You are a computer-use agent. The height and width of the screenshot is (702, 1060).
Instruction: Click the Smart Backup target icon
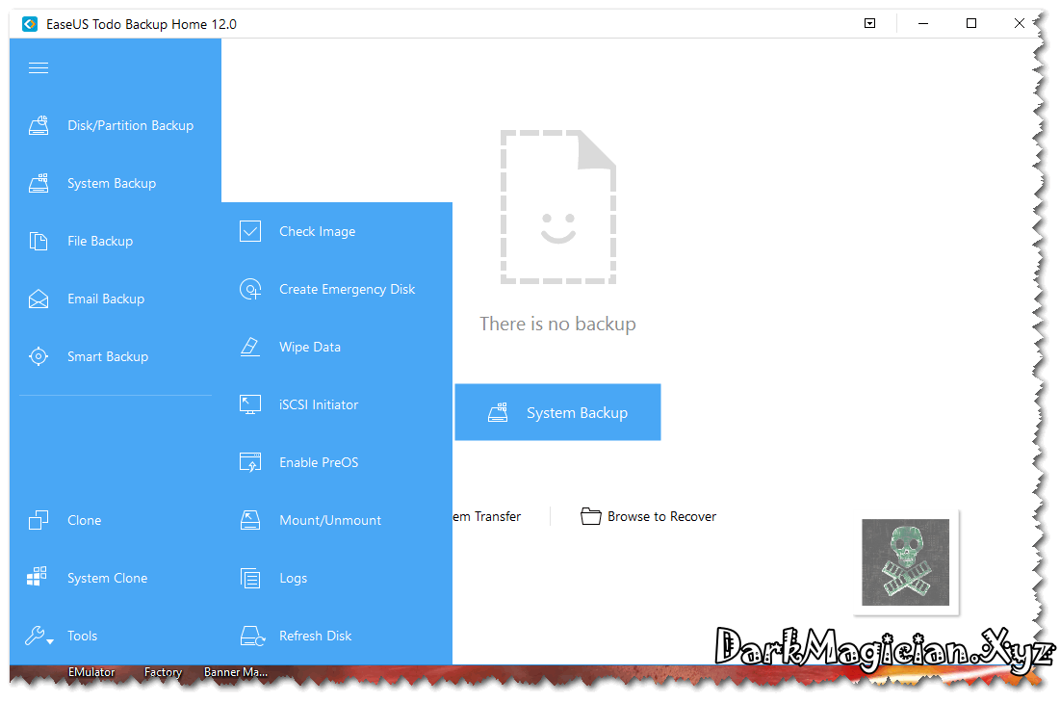(39, 356)
